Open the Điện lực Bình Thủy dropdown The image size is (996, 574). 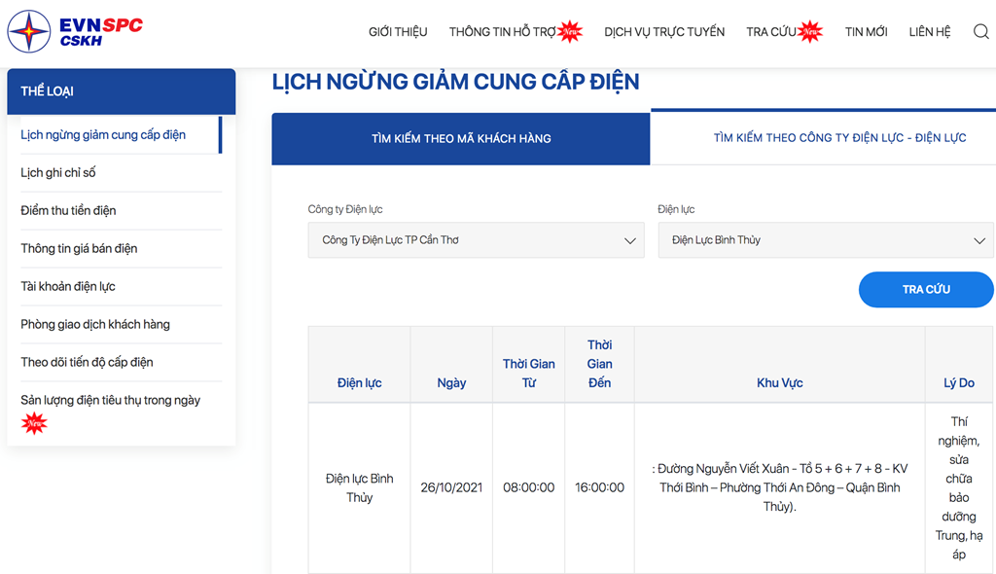point(826,239)
